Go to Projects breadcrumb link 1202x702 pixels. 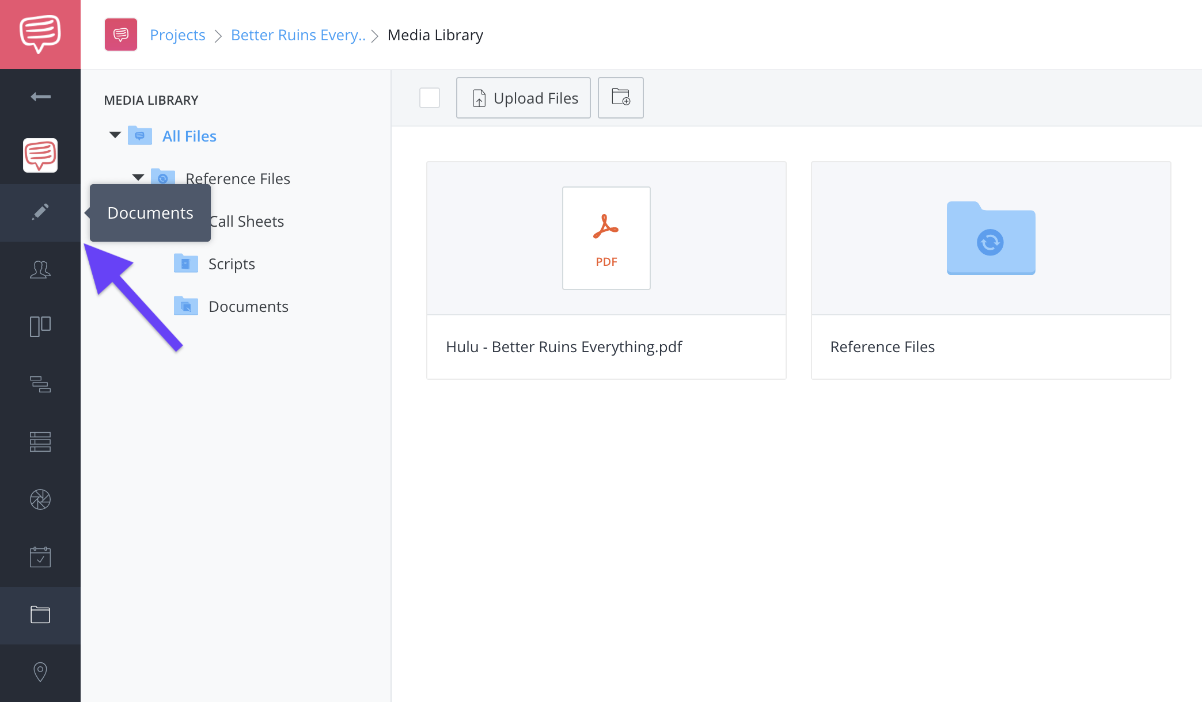tap(177, 35)
